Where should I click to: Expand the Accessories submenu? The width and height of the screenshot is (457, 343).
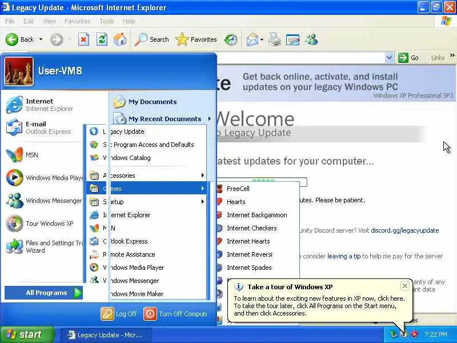click(146, 176)
